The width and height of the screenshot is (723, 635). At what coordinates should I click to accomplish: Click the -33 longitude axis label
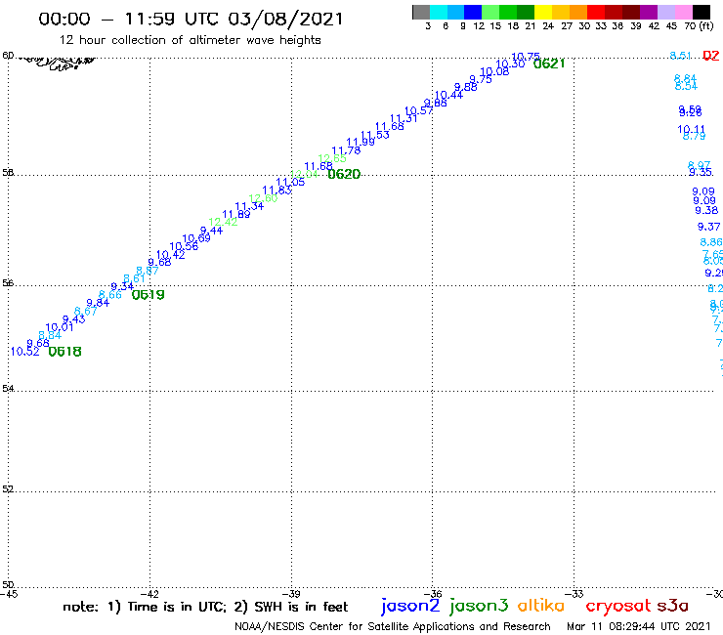(x=574, y=594)
